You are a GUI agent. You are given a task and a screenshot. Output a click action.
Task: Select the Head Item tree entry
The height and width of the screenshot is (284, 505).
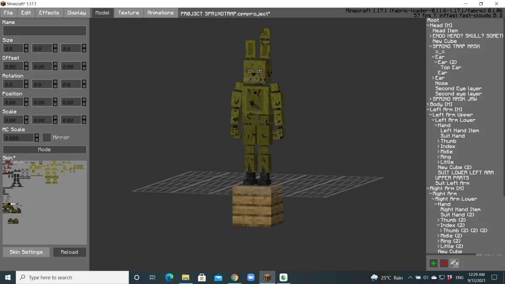[445, 31]
